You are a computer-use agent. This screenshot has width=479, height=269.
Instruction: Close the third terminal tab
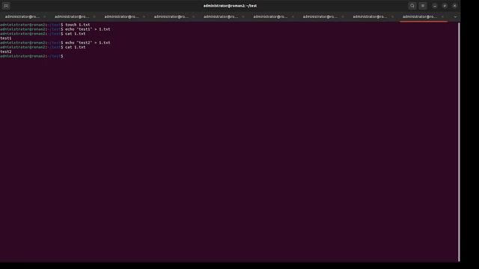click(x=144, y=16)
